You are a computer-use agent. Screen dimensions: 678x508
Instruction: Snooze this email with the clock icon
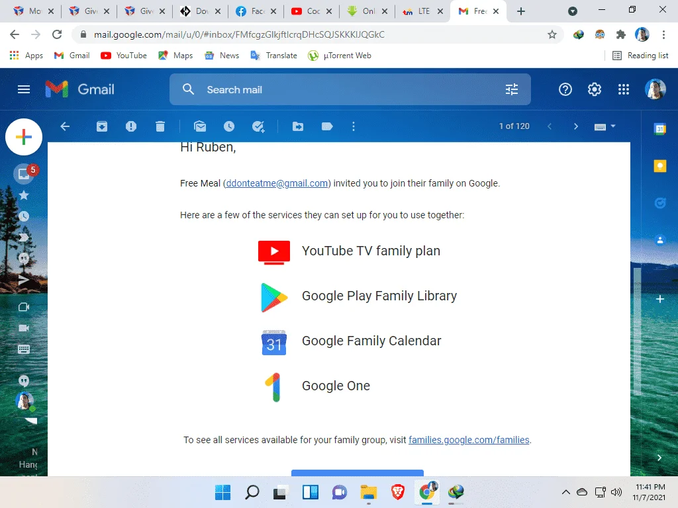pyautogui.click(x=229, y=126)
